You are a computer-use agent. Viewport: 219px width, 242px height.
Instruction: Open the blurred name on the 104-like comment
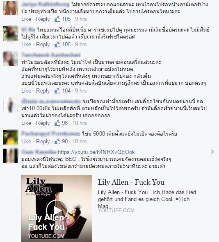click(51, 54)
